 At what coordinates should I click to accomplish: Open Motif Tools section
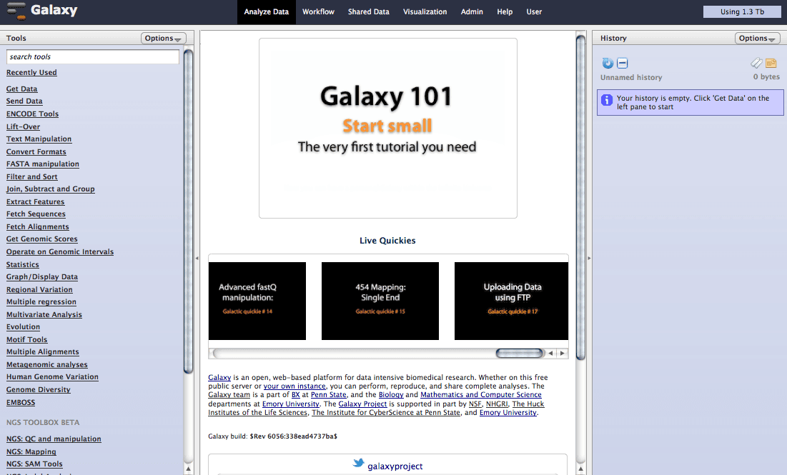point(27,340)
